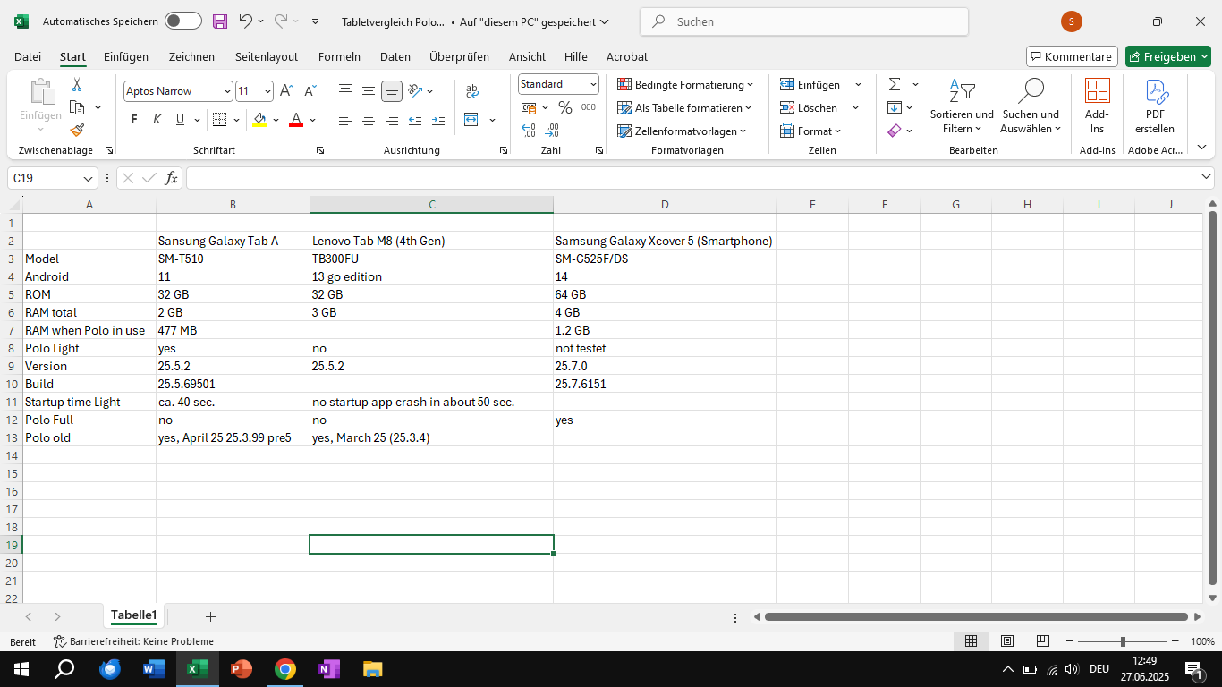Image resolution: width=1222 pixels, height=687 pixels.
Task: Open Chrome from the taskbar
Action: (x=285, y=669)
